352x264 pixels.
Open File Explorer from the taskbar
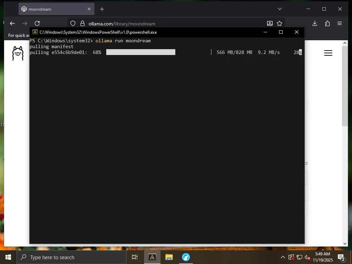(169, 257)
